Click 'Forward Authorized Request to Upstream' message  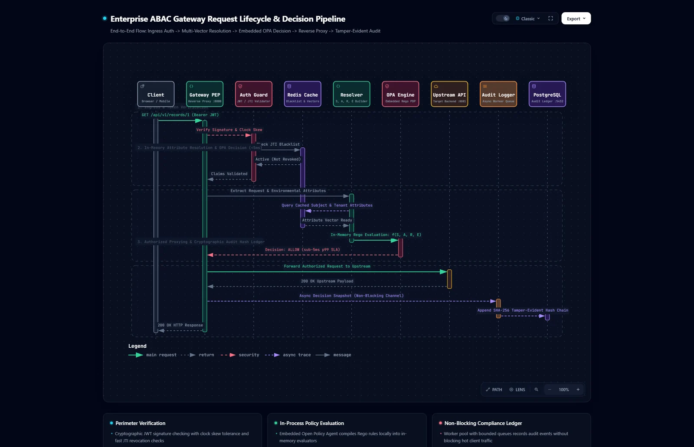327,267
